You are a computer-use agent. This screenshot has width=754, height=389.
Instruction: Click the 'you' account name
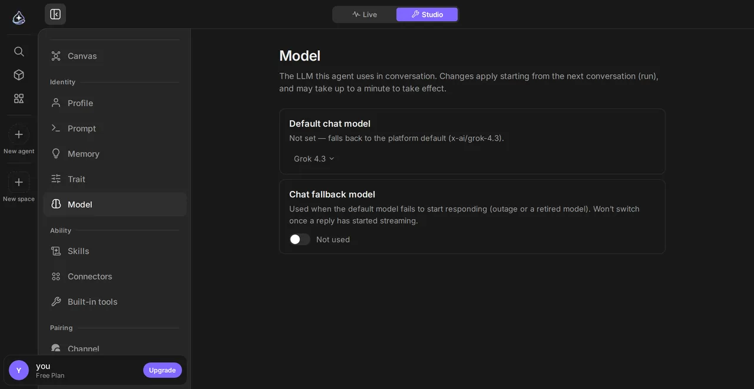pos(43,366)
